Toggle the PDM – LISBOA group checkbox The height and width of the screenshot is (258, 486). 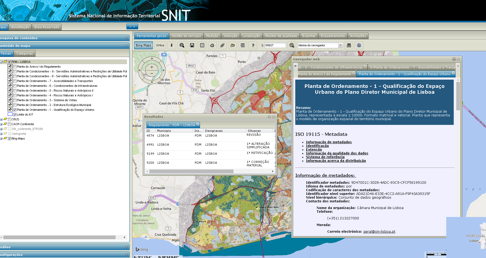[x=9, y=62]
